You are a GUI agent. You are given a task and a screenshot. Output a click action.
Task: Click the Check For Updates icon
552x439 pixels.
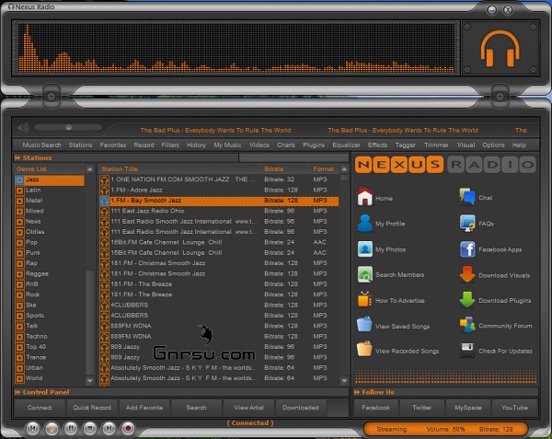pyautogui.click(x=467, y=351)
